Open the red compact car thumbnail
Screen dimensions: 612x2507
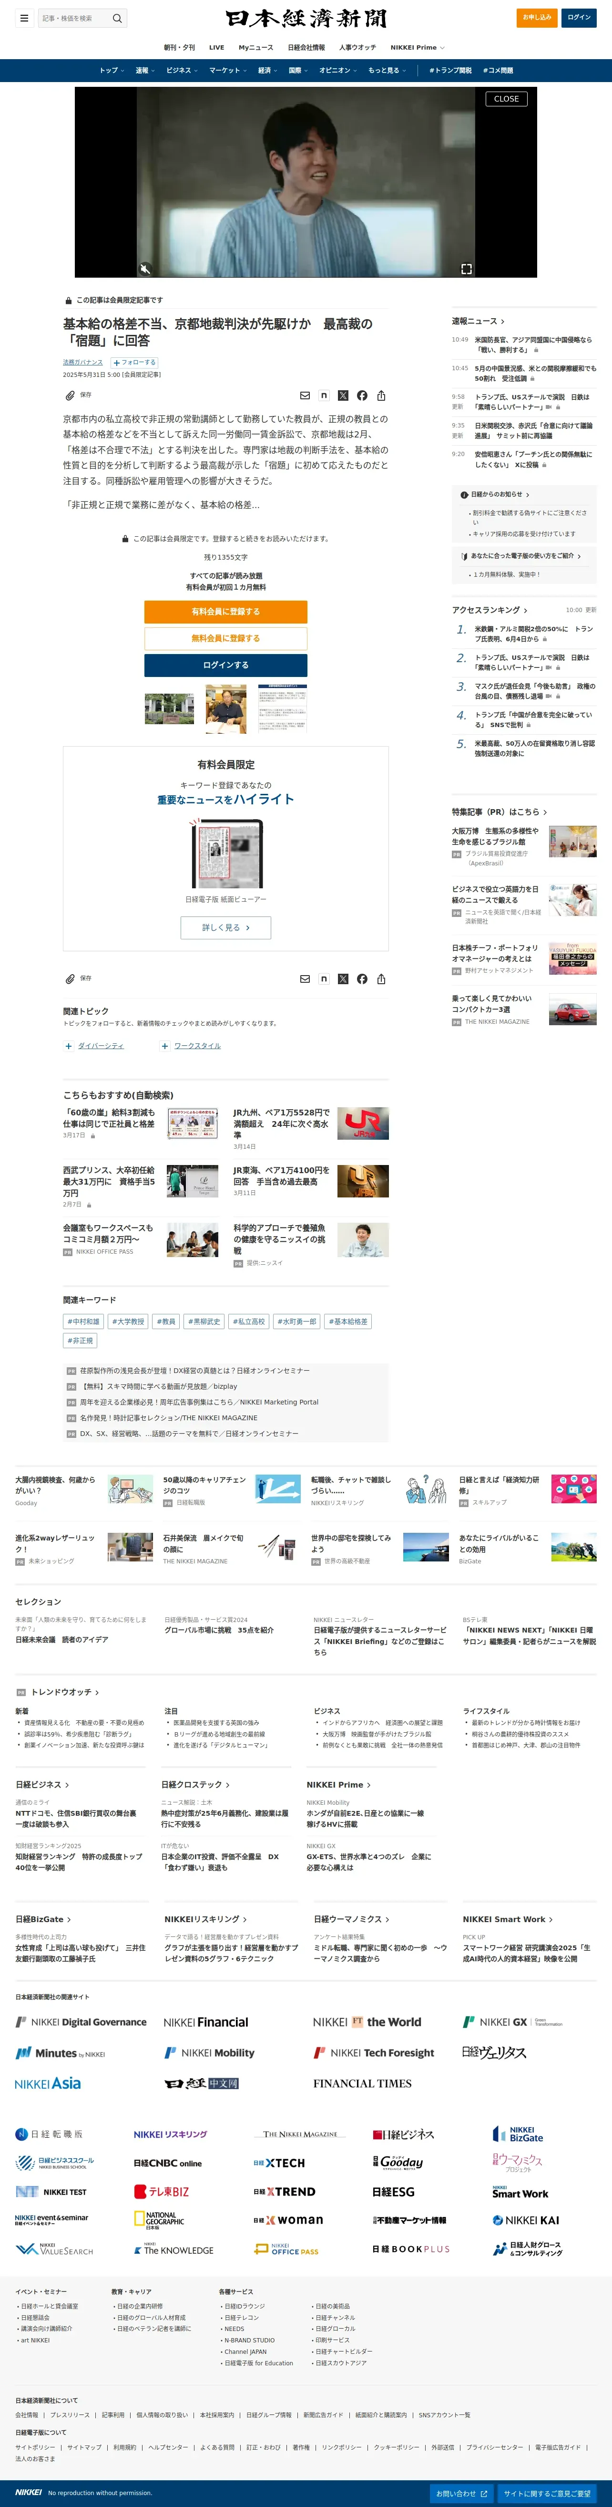point(572,1009)
